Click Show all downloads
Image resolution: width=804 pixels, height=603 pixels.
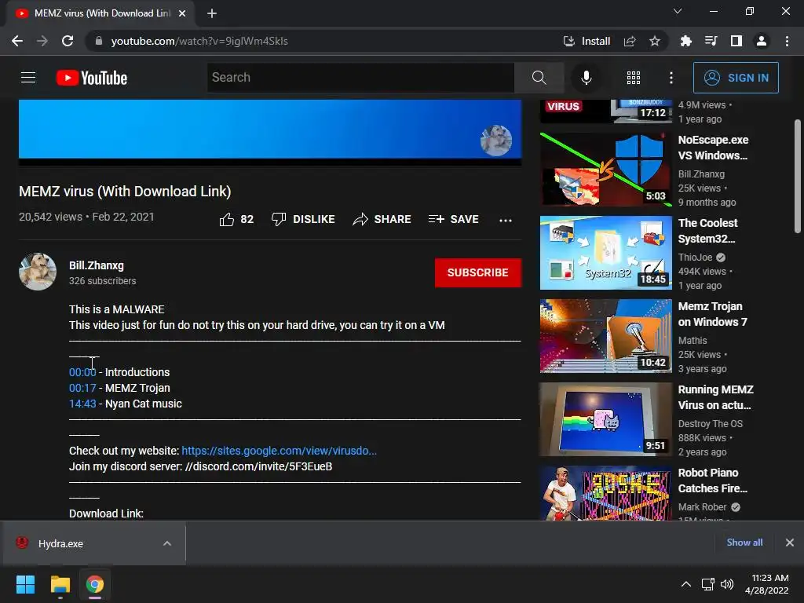pos(744,542)
